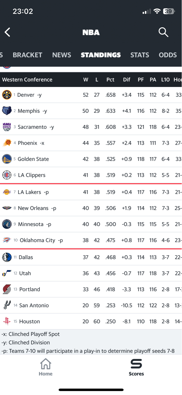Tap the back arrow icon
This screenshot has height=395, width=182.
pyautogui.click(x=7, y=32)
